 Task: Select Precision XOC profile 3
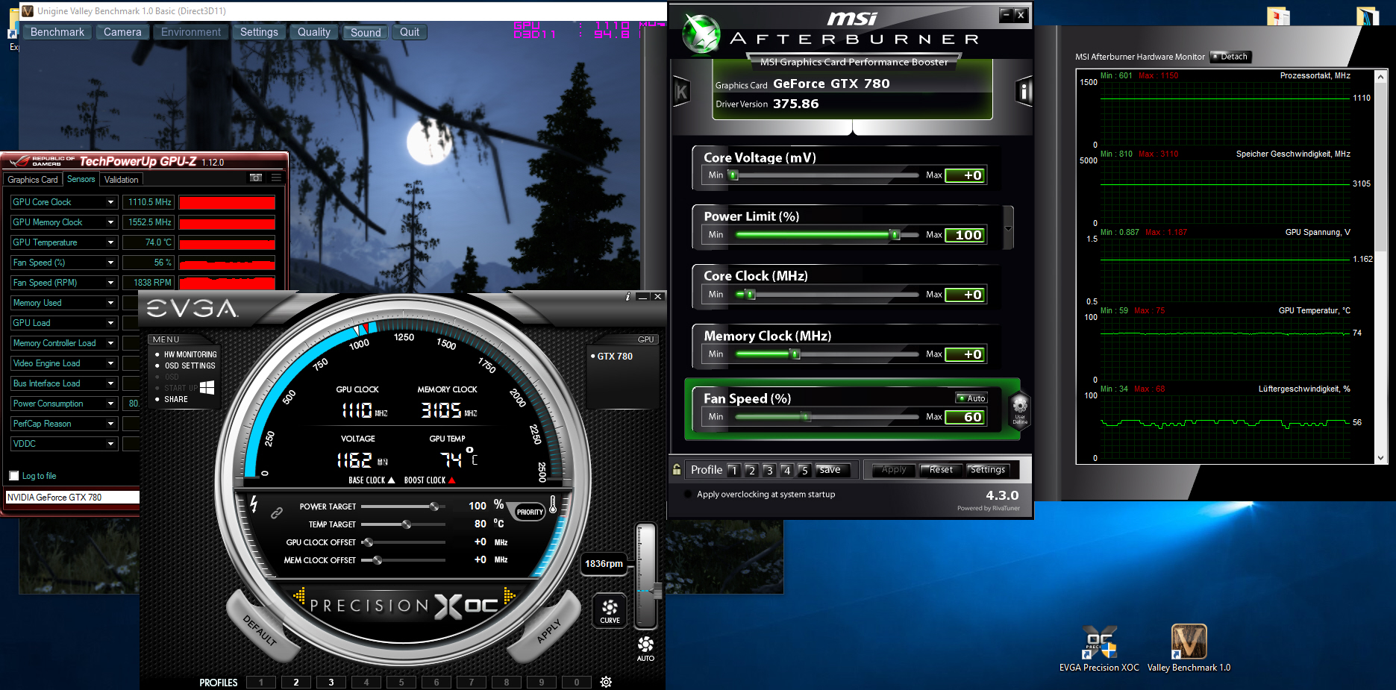point(331,682)
